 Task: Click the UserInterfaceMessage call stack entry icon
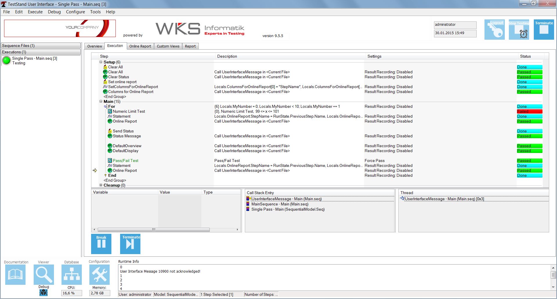tap(248, 199)
